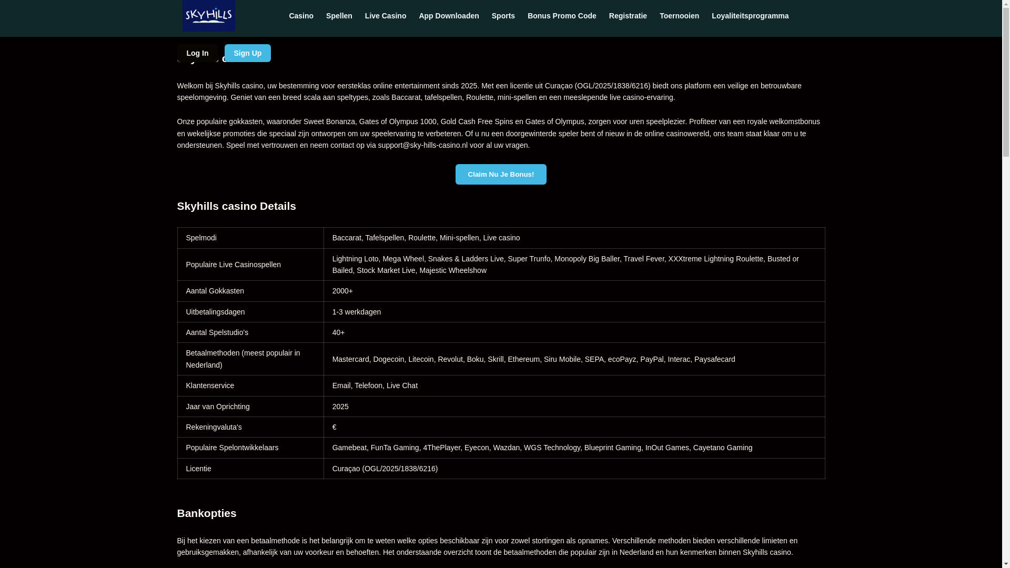Click the 1-3 werkdagen value
The height and width of the screenshot is (568, 1010).
pos(574,312)
